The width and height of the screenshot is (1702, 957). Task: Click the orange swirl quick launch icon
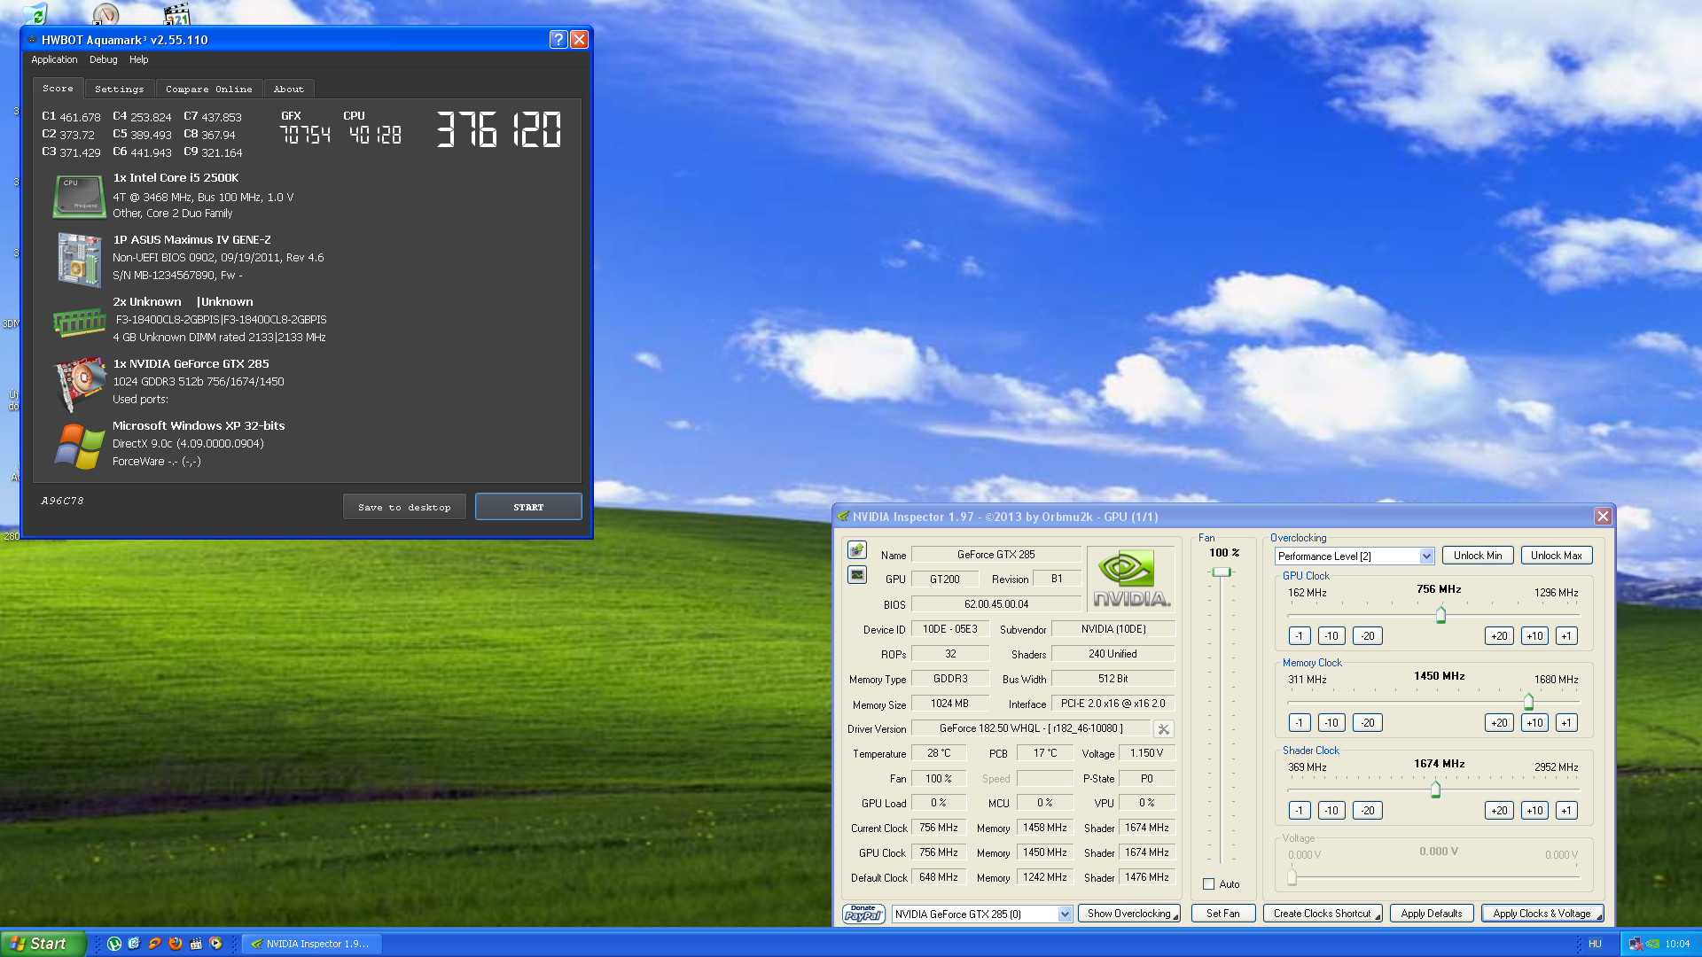[x=154, y=944]
